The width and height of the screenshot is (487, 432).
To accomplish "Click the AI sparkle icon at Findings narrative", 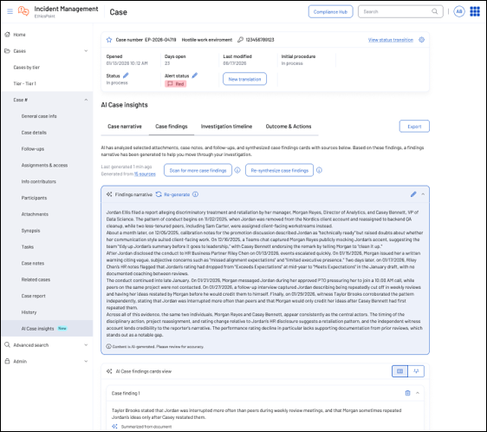I will (109, 194).
